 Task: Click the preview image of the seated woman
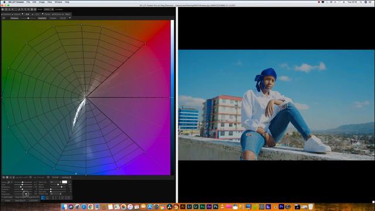coord(277,105)
